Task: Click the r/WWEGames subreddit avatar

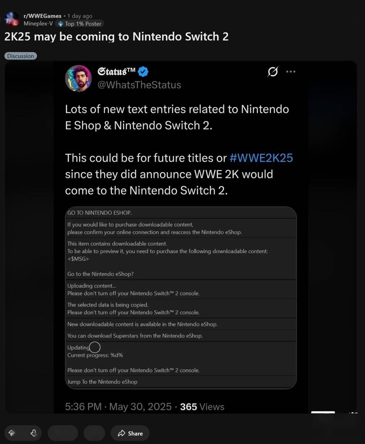Action: (x=11, y=19)
